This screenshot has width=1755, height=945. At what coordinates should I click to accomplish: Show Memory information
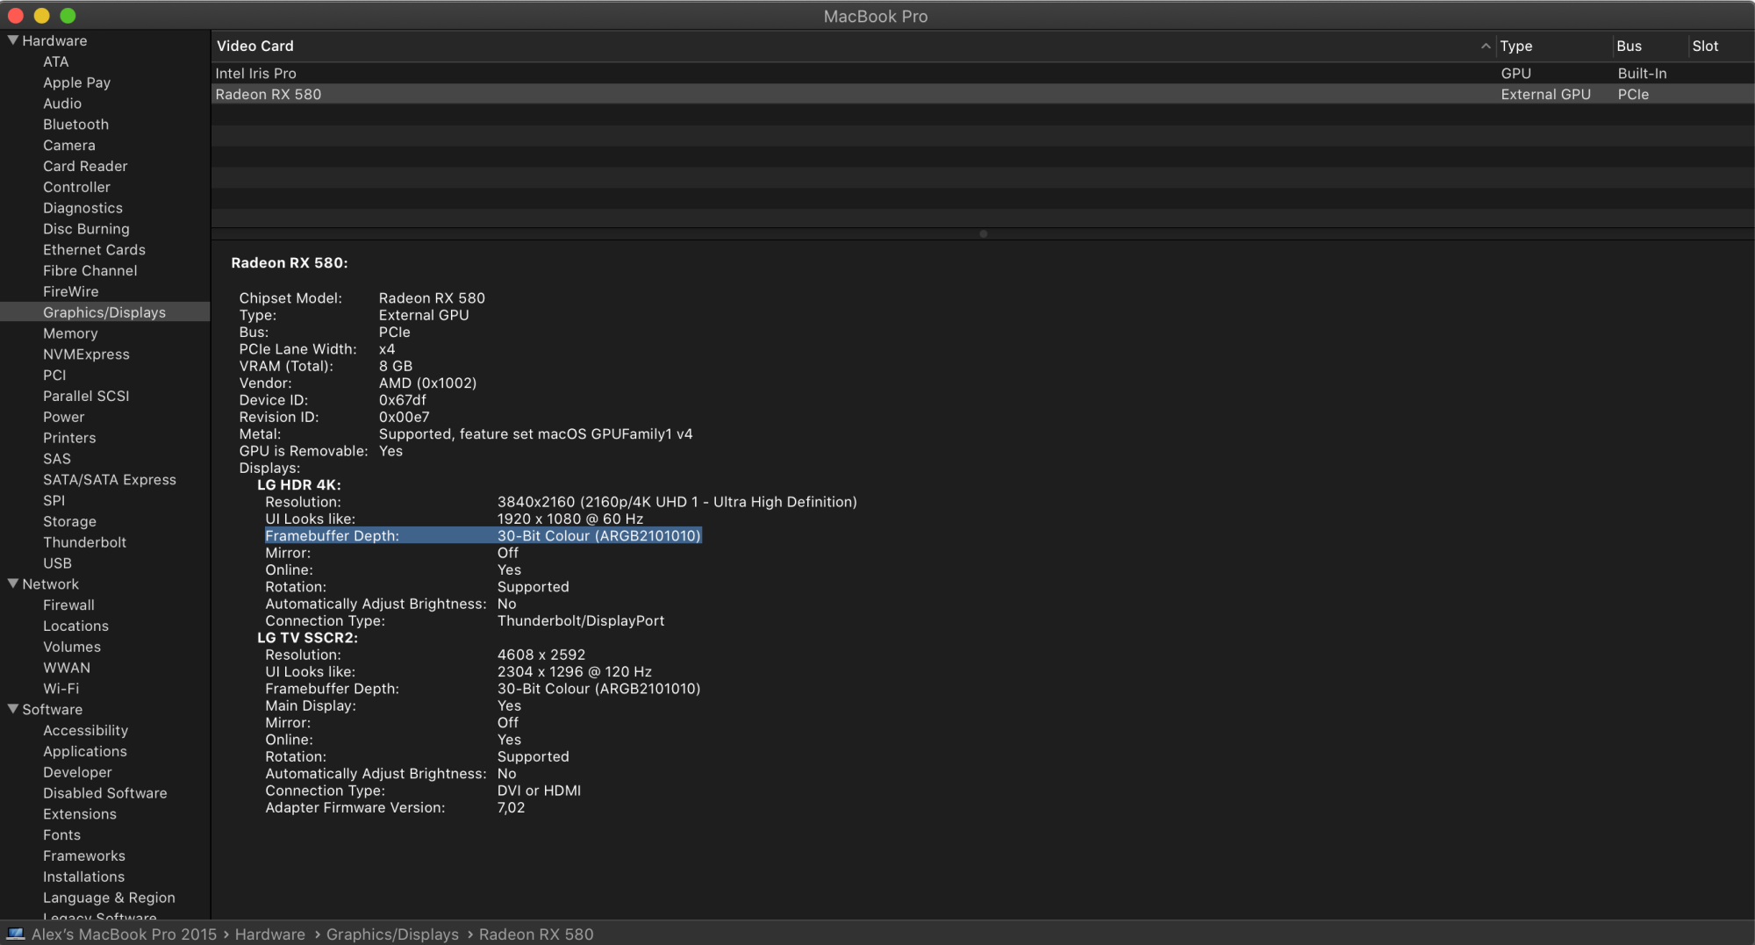tap(71, 333)
